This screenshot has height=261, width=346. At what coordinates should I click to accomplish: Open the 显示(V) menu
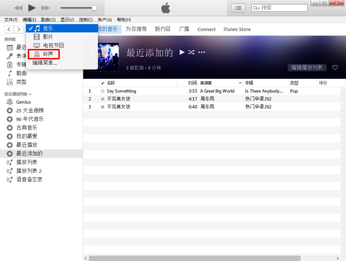point(67,20)
